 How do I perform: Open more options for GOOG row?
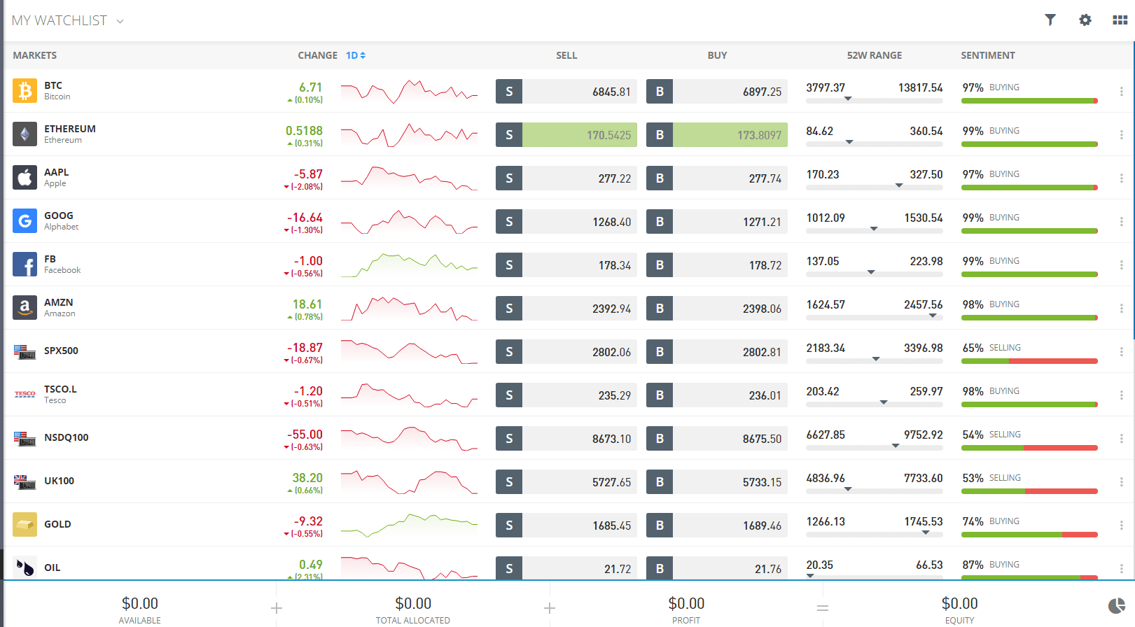pos(1121,222)
